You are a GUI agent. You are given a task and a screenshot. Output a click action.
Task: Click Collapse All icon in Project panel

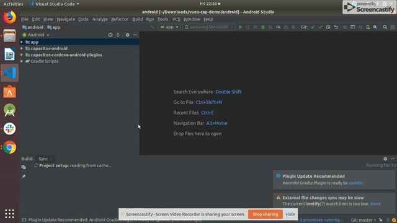click(x=118, y=35)
